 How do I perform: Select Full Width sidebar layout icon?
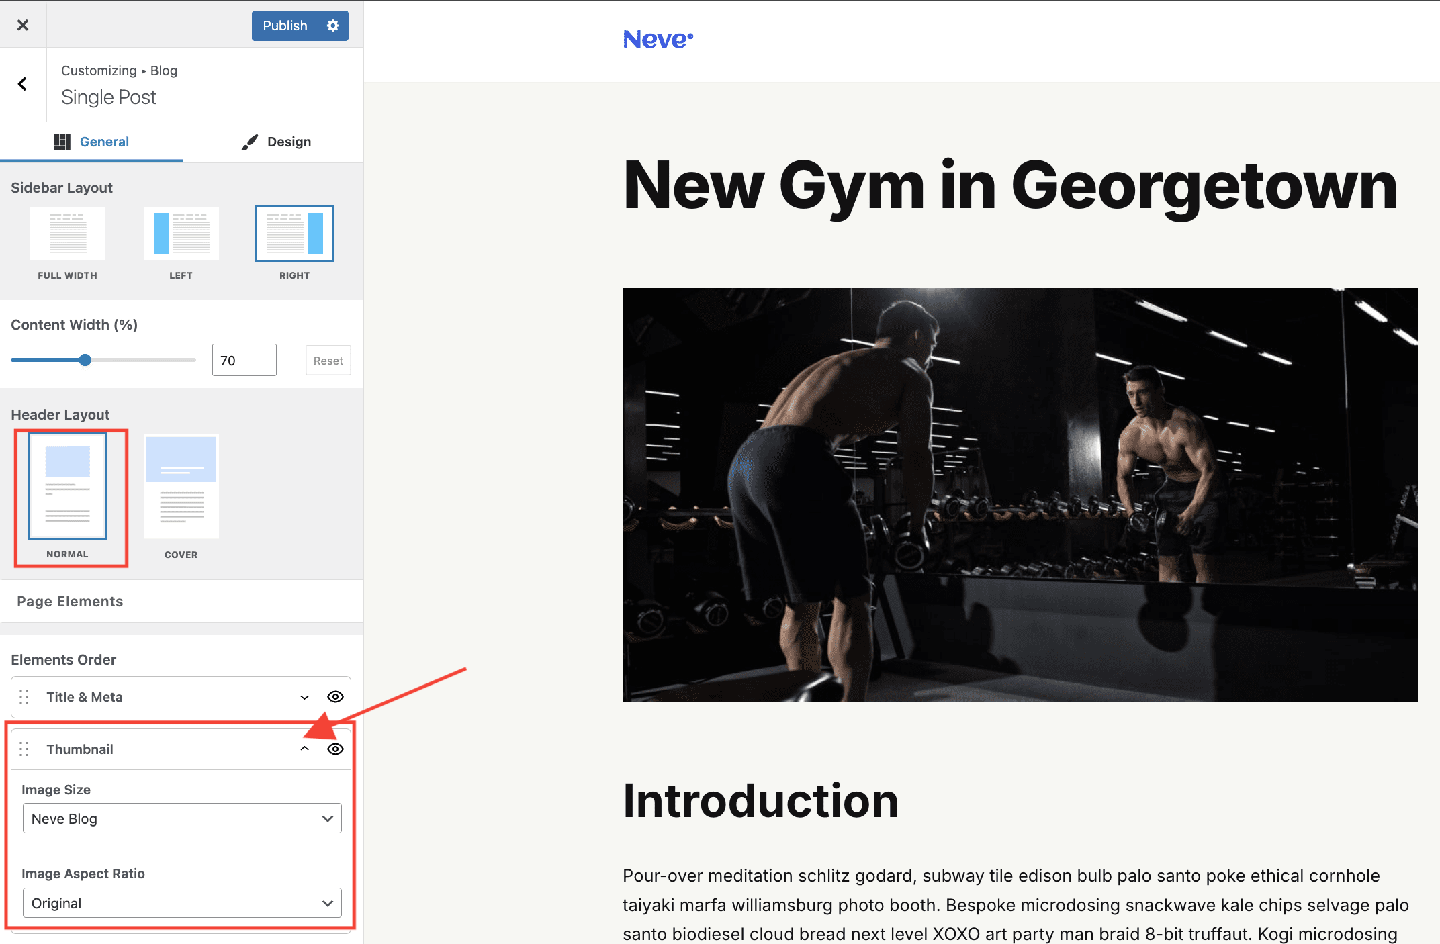point(68,233)
